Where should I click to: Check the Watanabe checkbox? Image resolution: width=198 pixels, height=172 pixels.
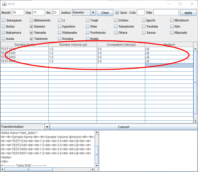click(60, 33)
